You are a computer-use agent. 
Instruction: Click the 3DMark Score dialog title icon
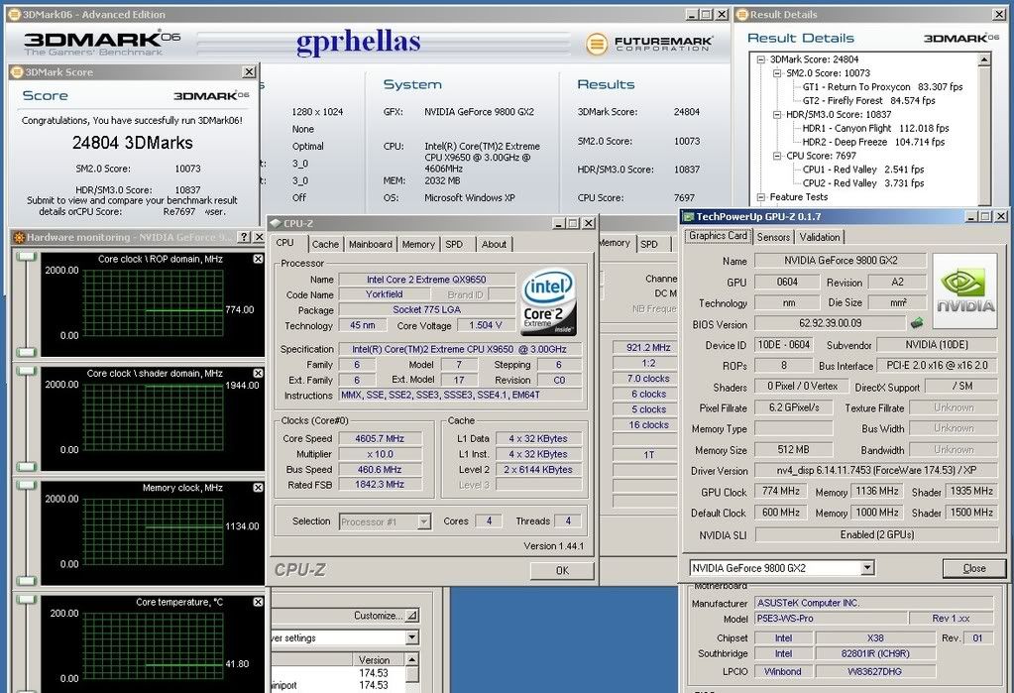[17, 71]
